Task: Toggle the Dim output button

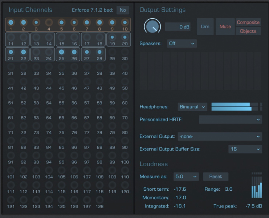Action: coord(205,27)
